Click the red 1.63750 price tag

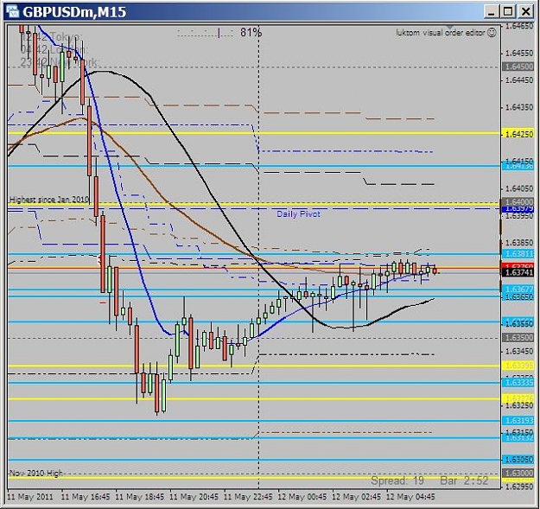point(518,266)
